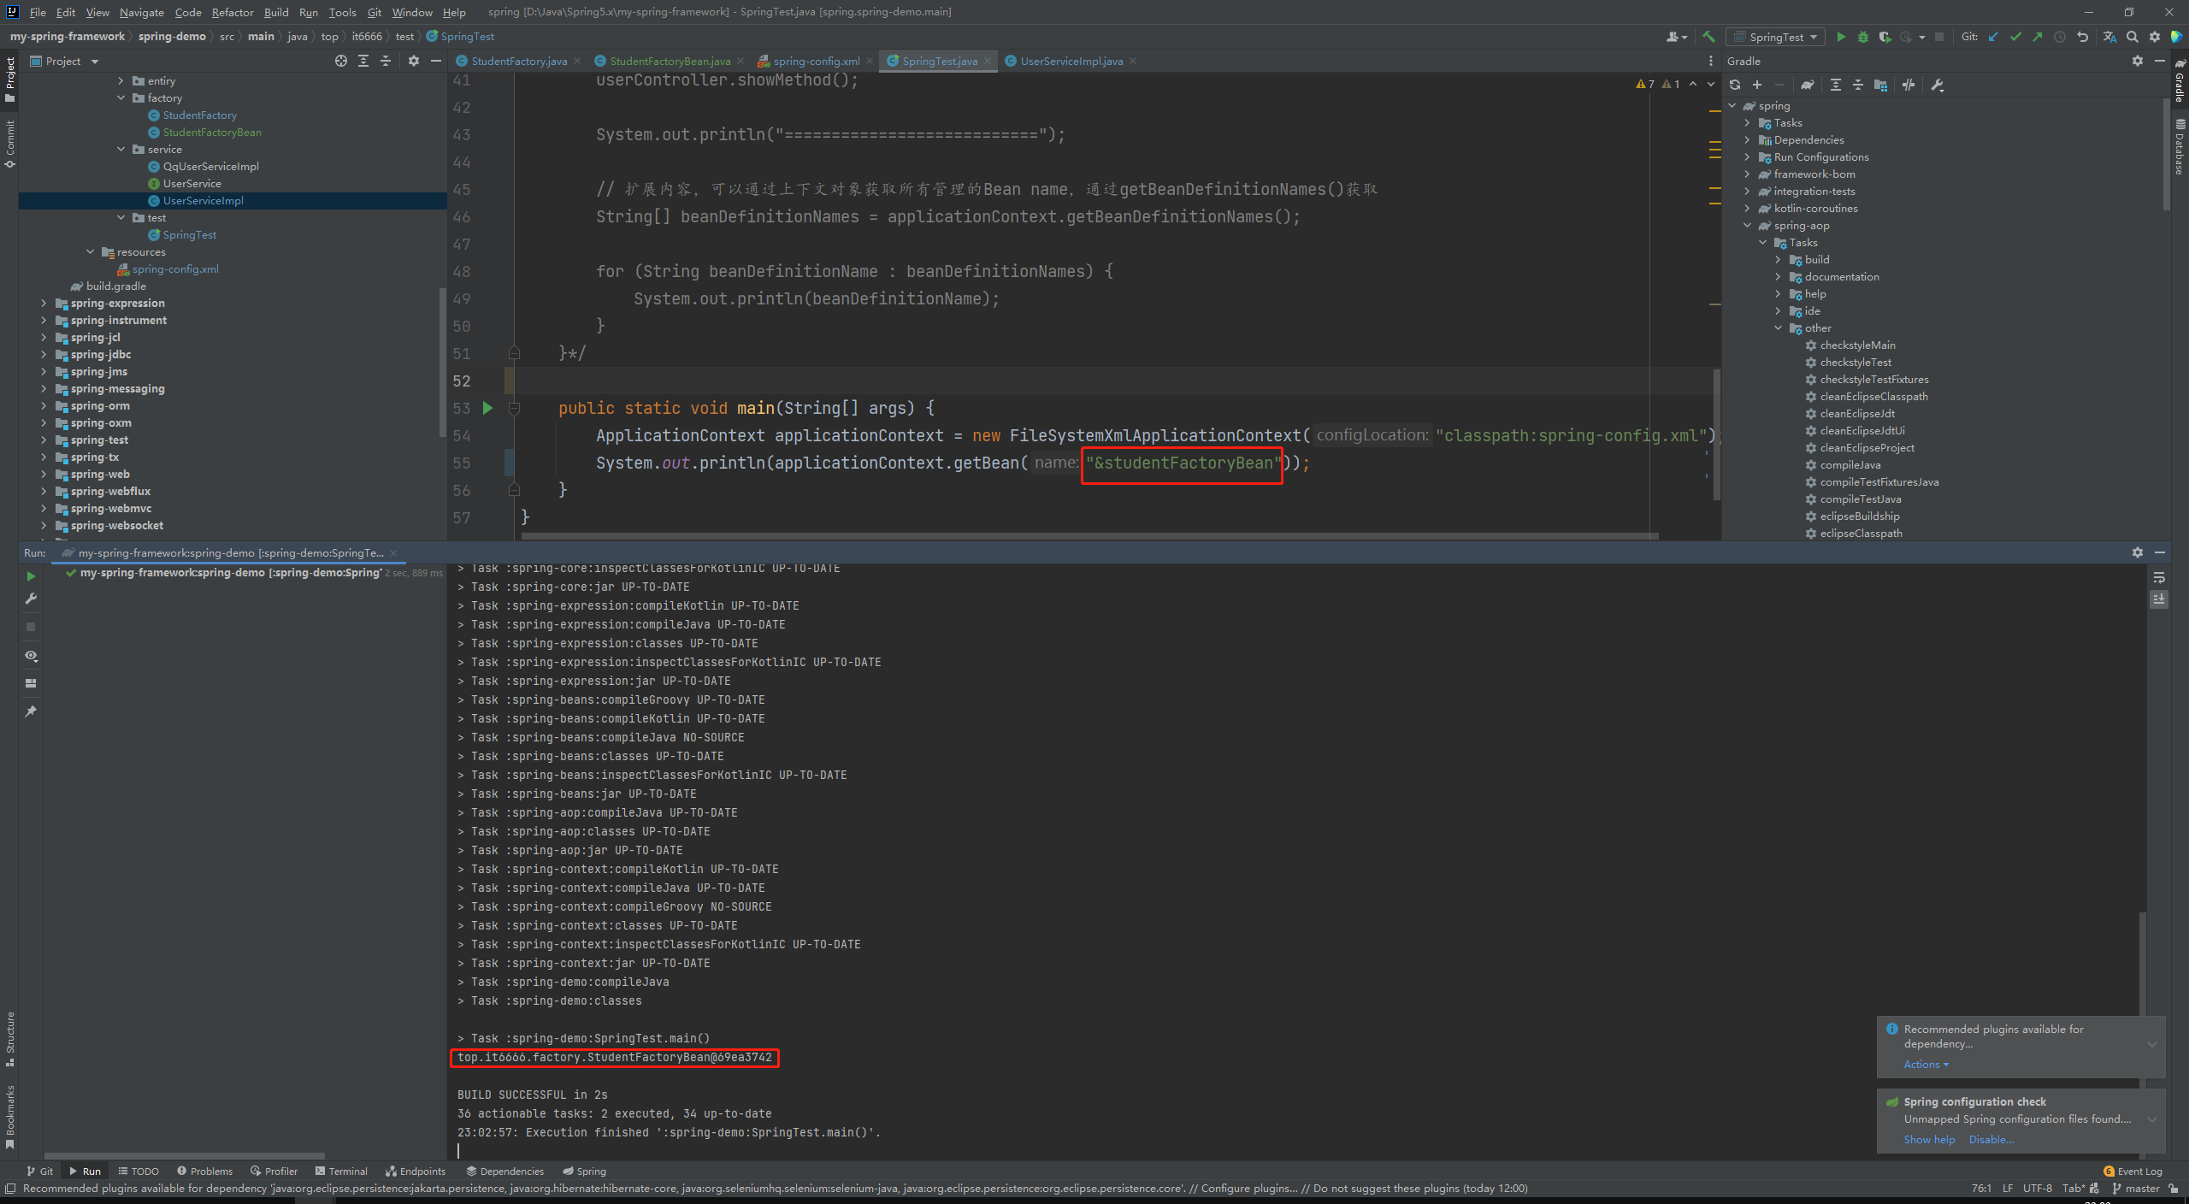Screen dimensions: 2189x1204
Task: Expand the spring-webmvc module
Action: (x=44, y=508)
